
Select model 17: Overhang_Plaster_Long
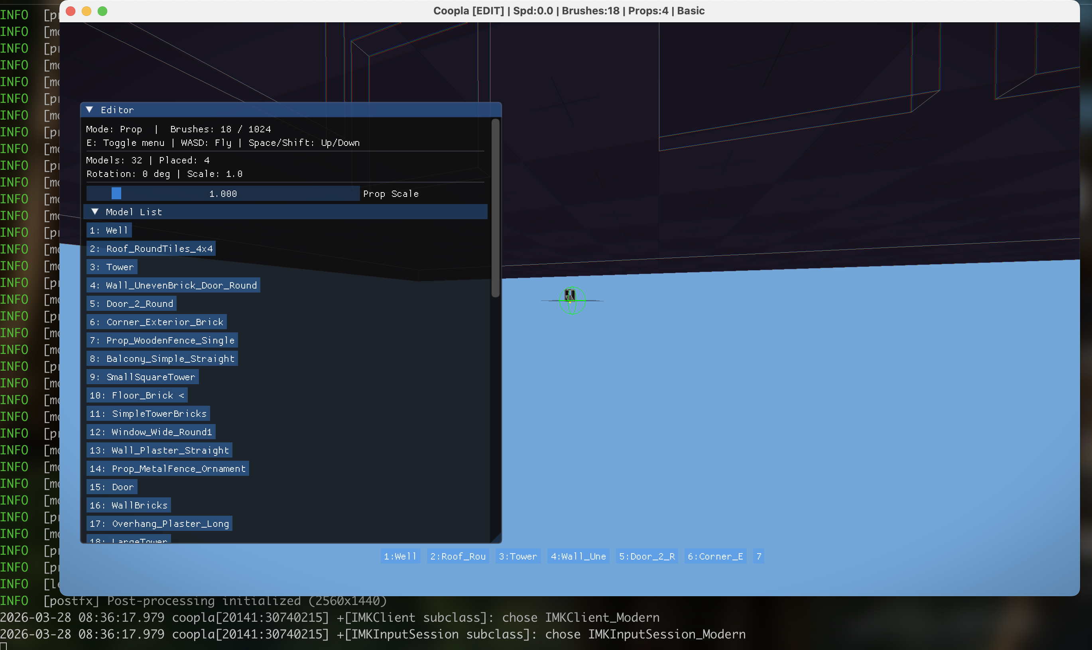[x=159, y=523]
